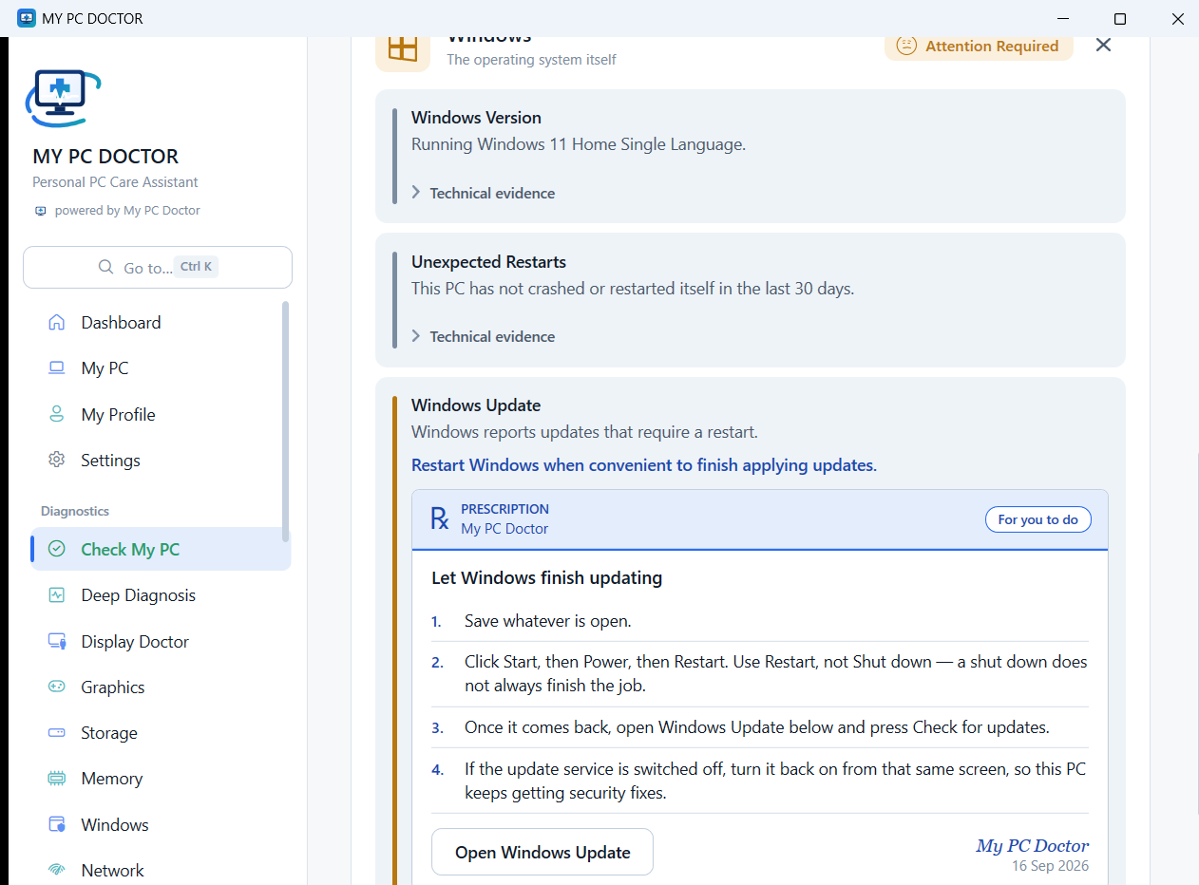
Task: Click the My Profile person icon
Action: 57,414
